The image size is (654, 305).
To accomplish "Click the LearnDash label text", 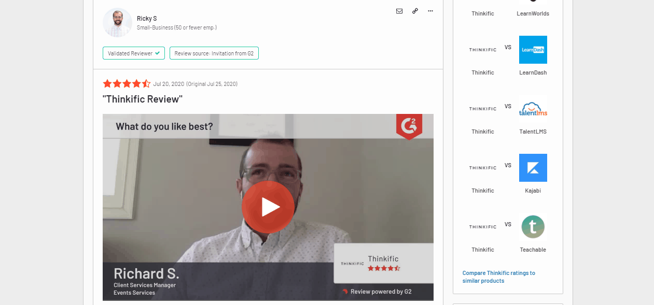I will tap(533, 72).
